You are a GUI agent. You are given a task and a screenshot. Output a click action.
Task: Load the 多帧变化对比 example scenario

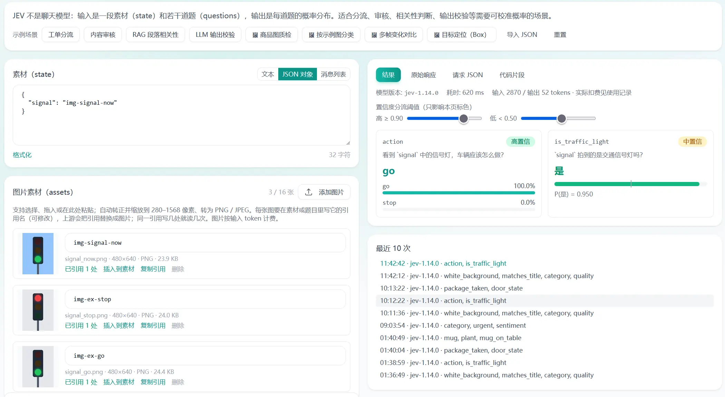pos(394,35)
